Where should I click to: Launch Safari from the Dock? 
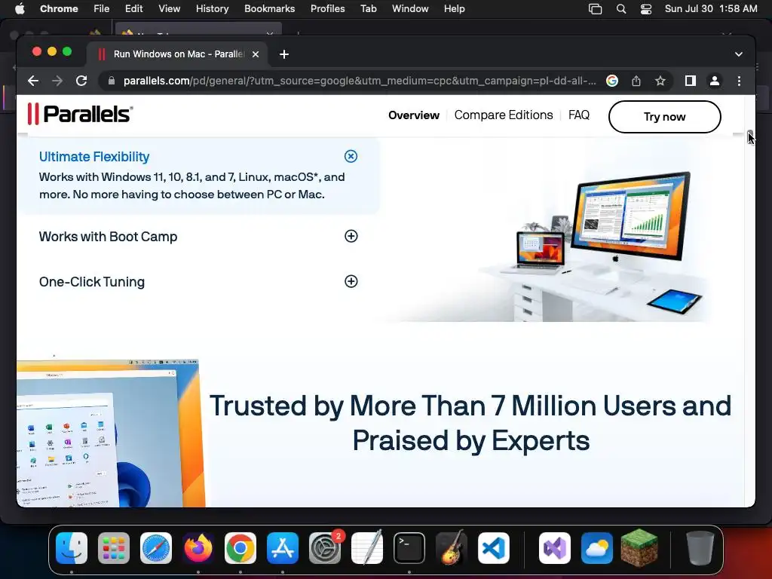[156, 548]
